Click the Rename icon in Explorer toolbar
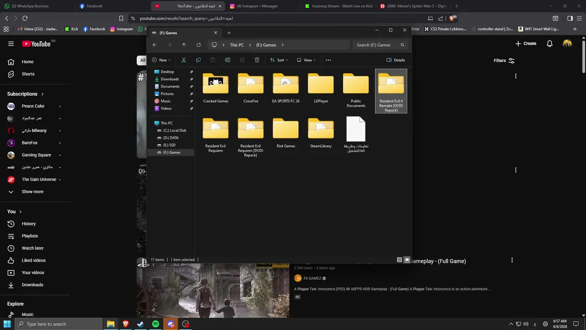 (x=228, y=60)
